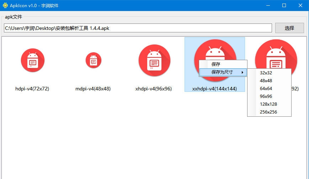309x179 pixels.
Task: Save icon as 64x64 size
Action: (269, 89)
